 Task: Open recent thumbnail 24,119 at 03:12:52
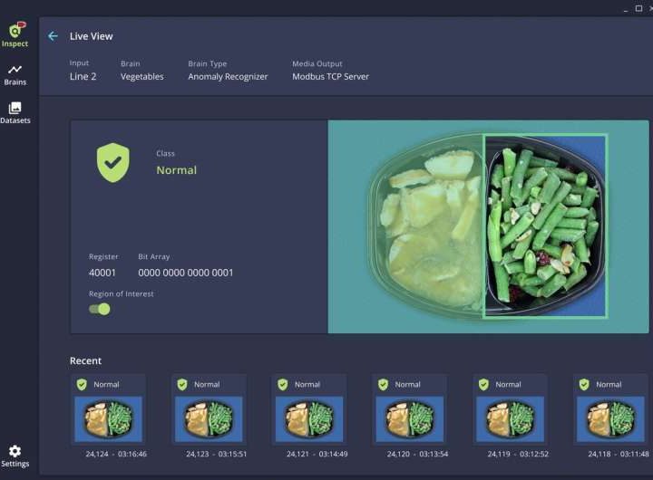pos(510,419)
